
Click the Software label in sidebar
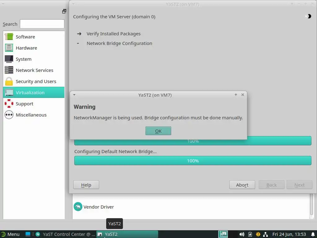[25, 37]
